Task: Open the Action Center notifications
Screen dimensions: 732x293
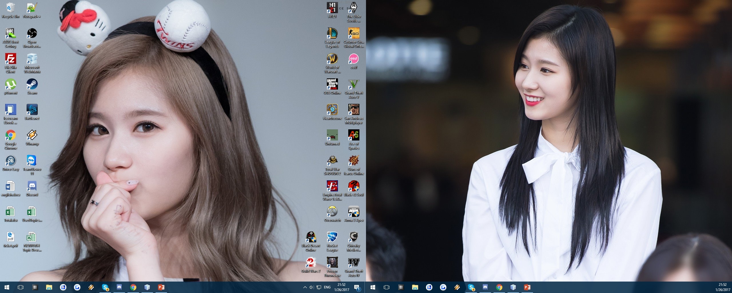Action: coord(357,287)
